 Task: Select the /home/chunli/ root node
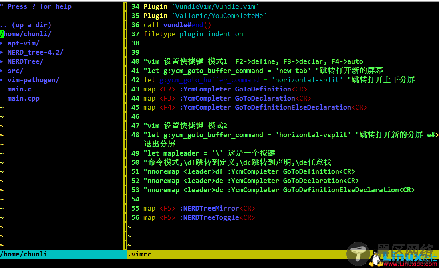click(26, 34)
